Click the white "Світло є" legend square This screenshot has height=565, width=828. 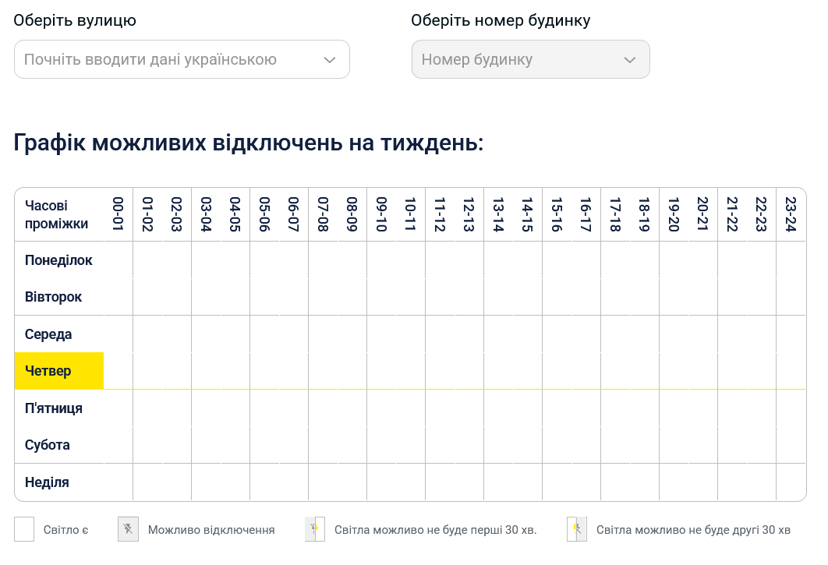[23, 529]
